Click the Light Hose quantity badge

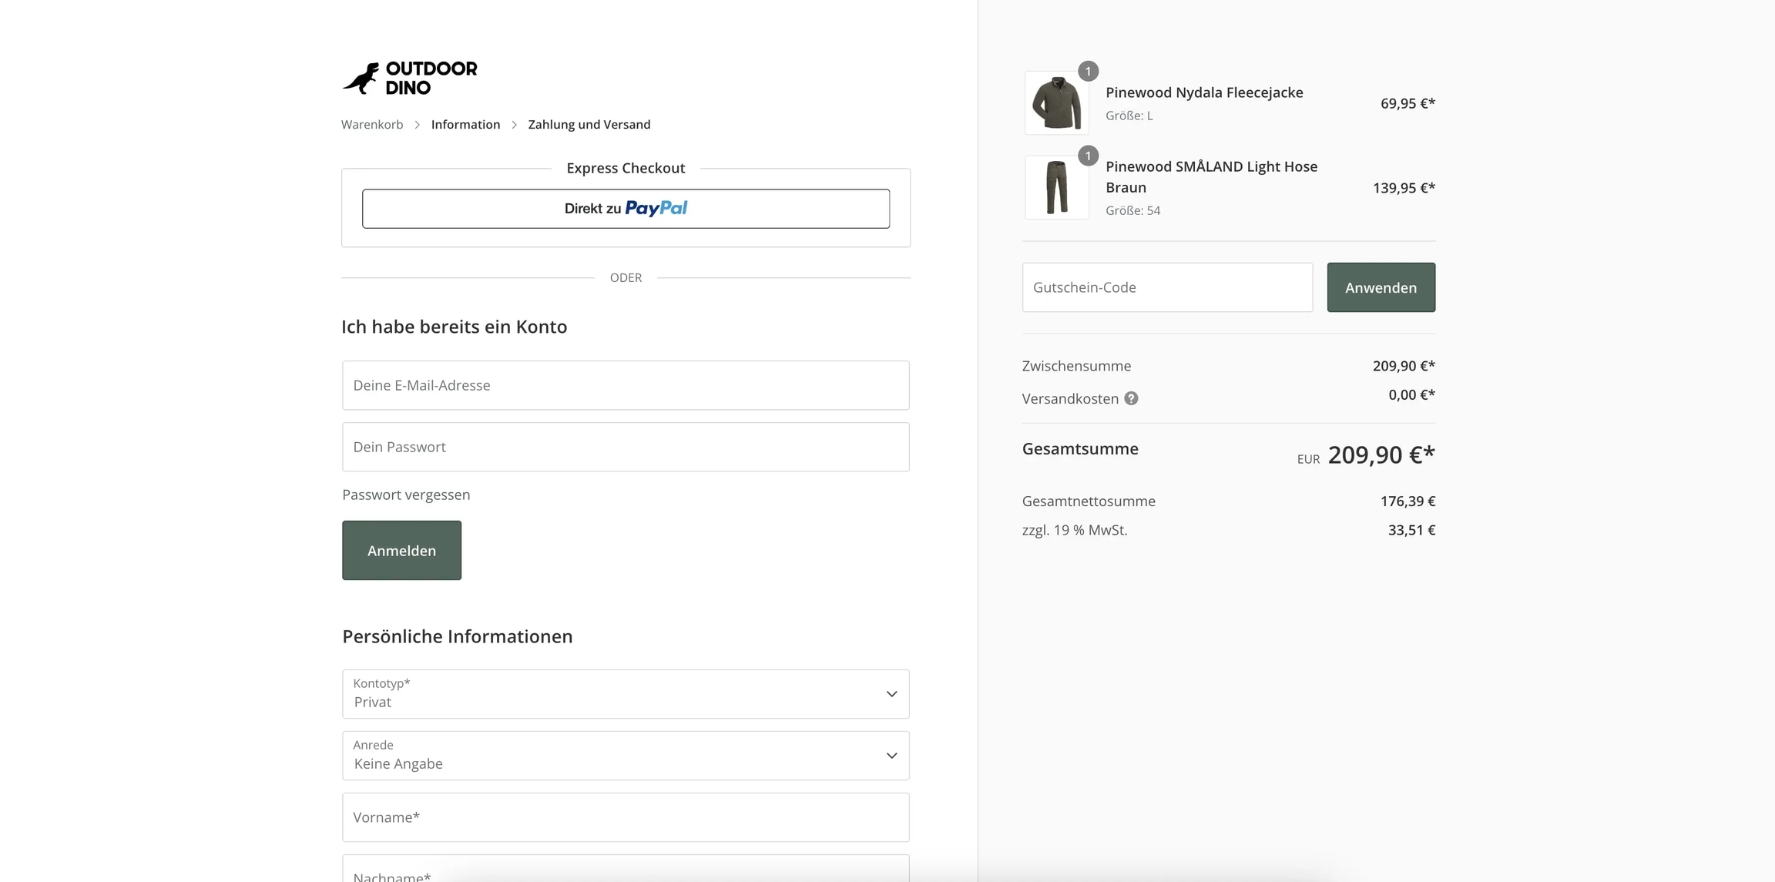(1088, 156)
